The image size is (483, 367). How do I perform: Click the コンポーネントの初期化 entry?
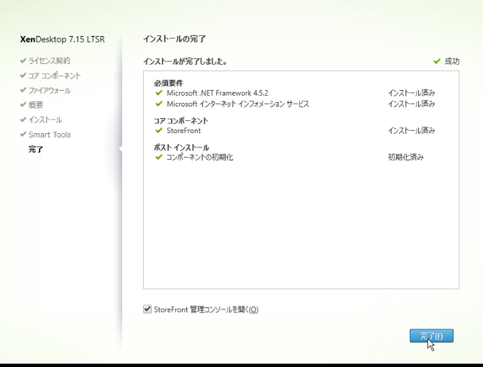(x=200, y=158)
